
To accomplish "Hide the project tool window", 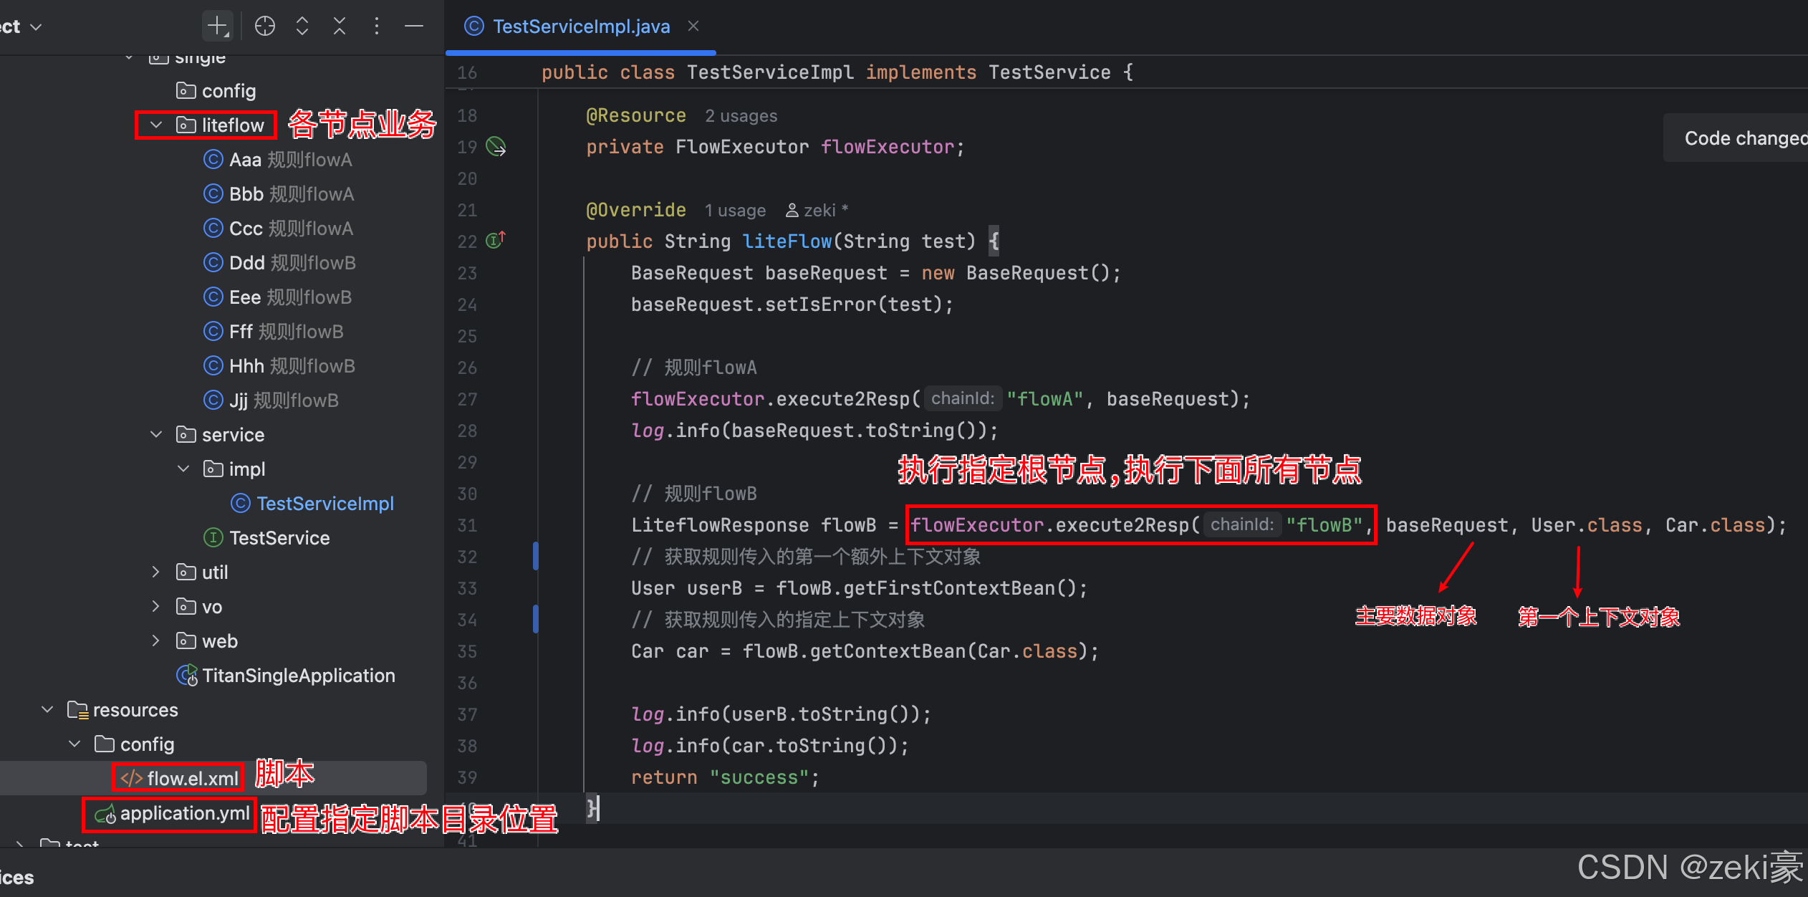I will 414,27.
